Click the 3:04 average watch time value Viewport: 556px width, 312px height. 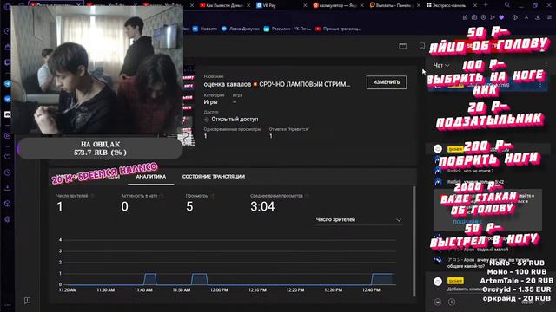click(x=262, y=206)
